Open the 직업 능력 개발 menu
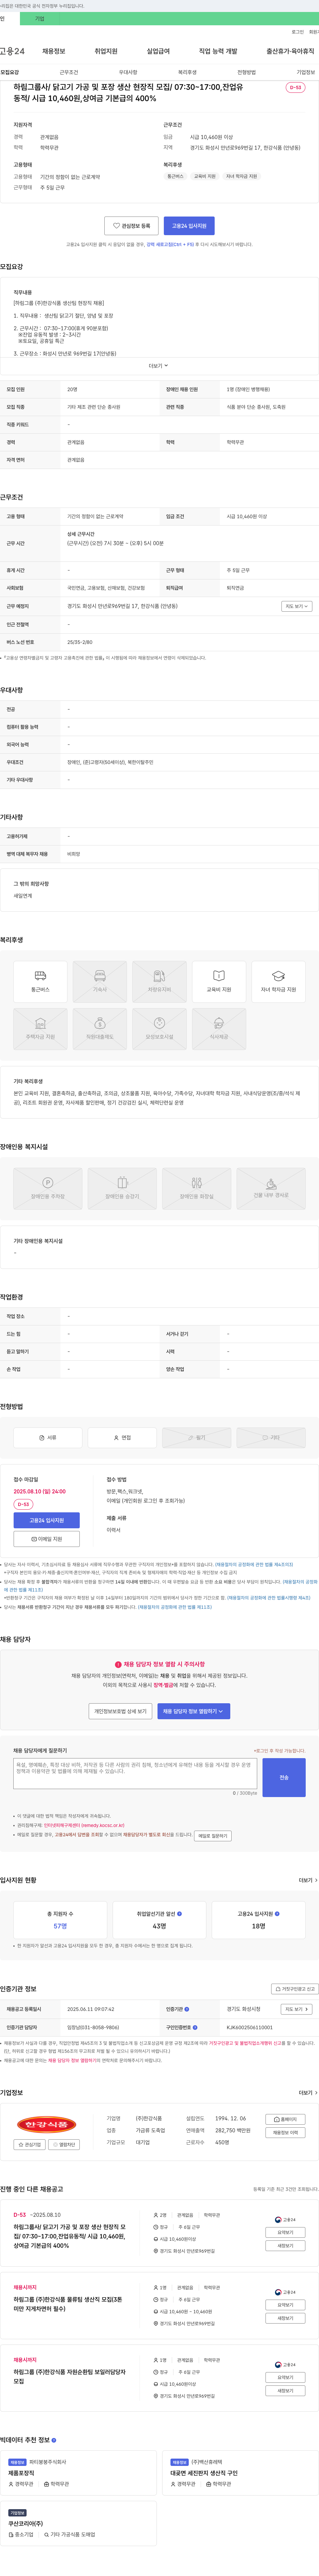The image size is (319, 2576). click(218, 51)
